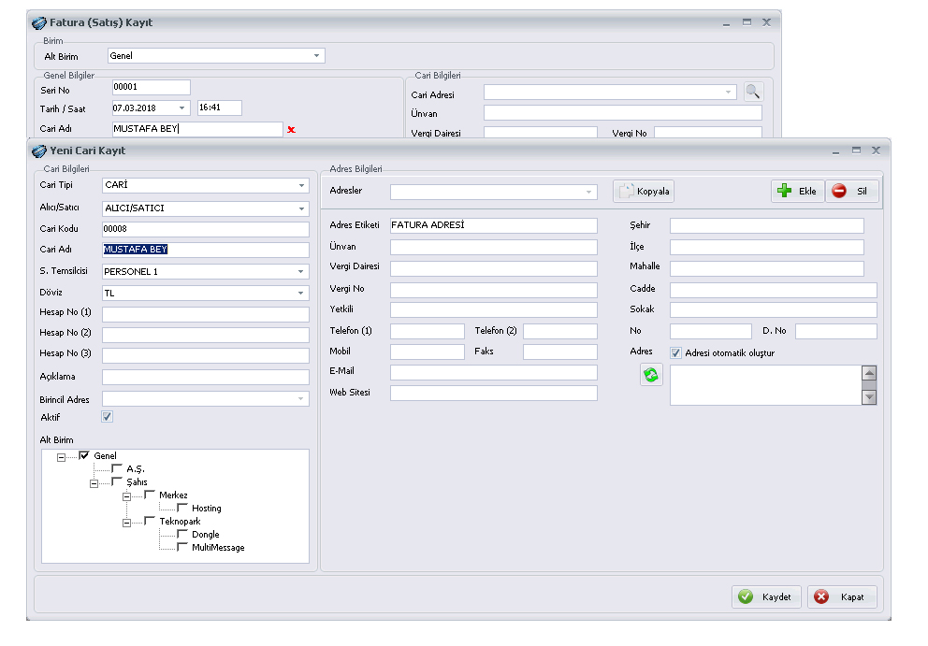Check the A.Ş. tree checkbox

click(x=117, y=468)
